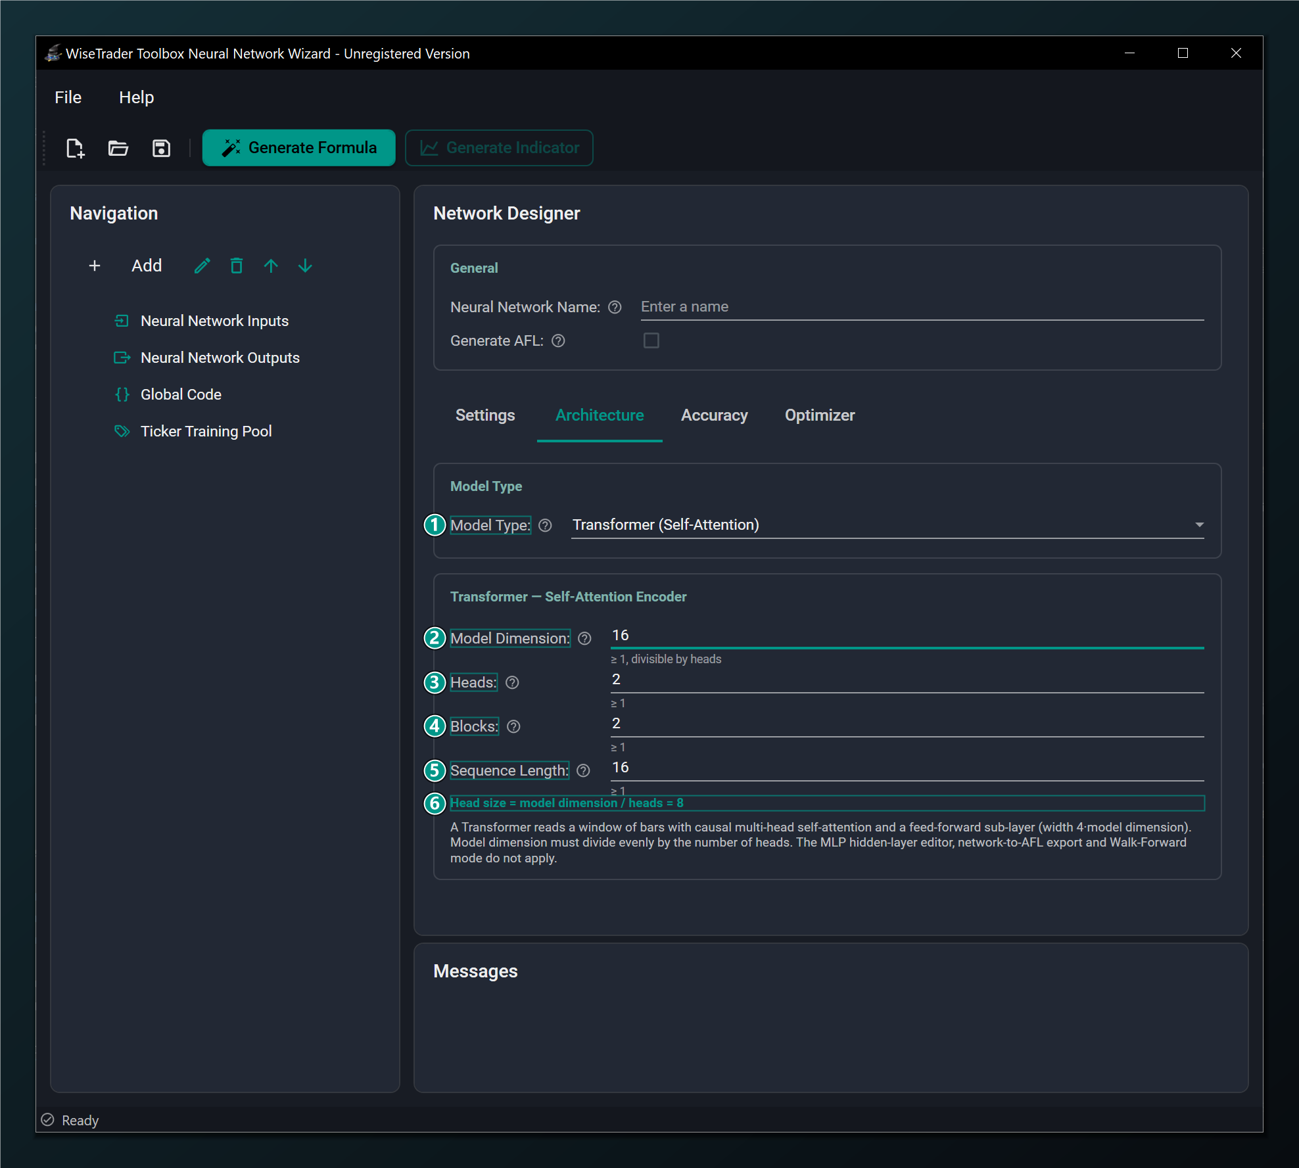1299x1168 pixels.
Task: Select Neural Network Outputs in navigation
Action: [220, 358]
